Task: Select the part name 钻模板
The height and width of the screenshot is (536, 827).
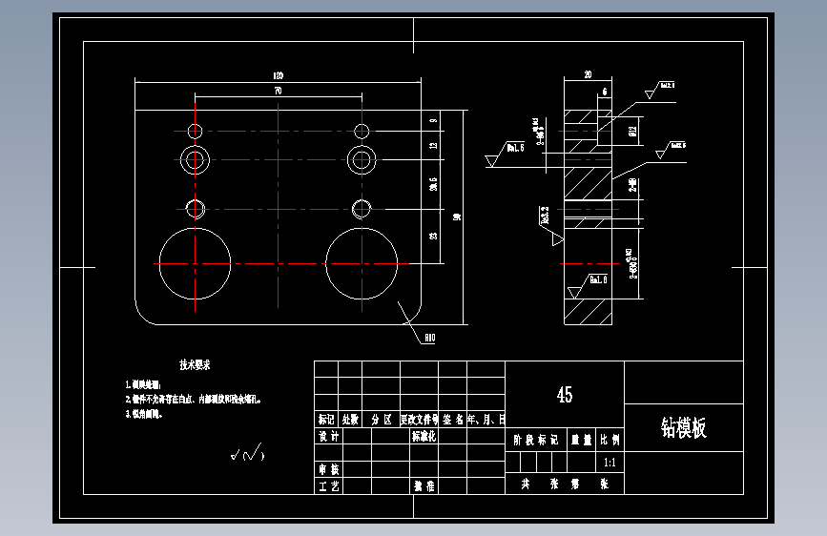Action: [684, 427]
